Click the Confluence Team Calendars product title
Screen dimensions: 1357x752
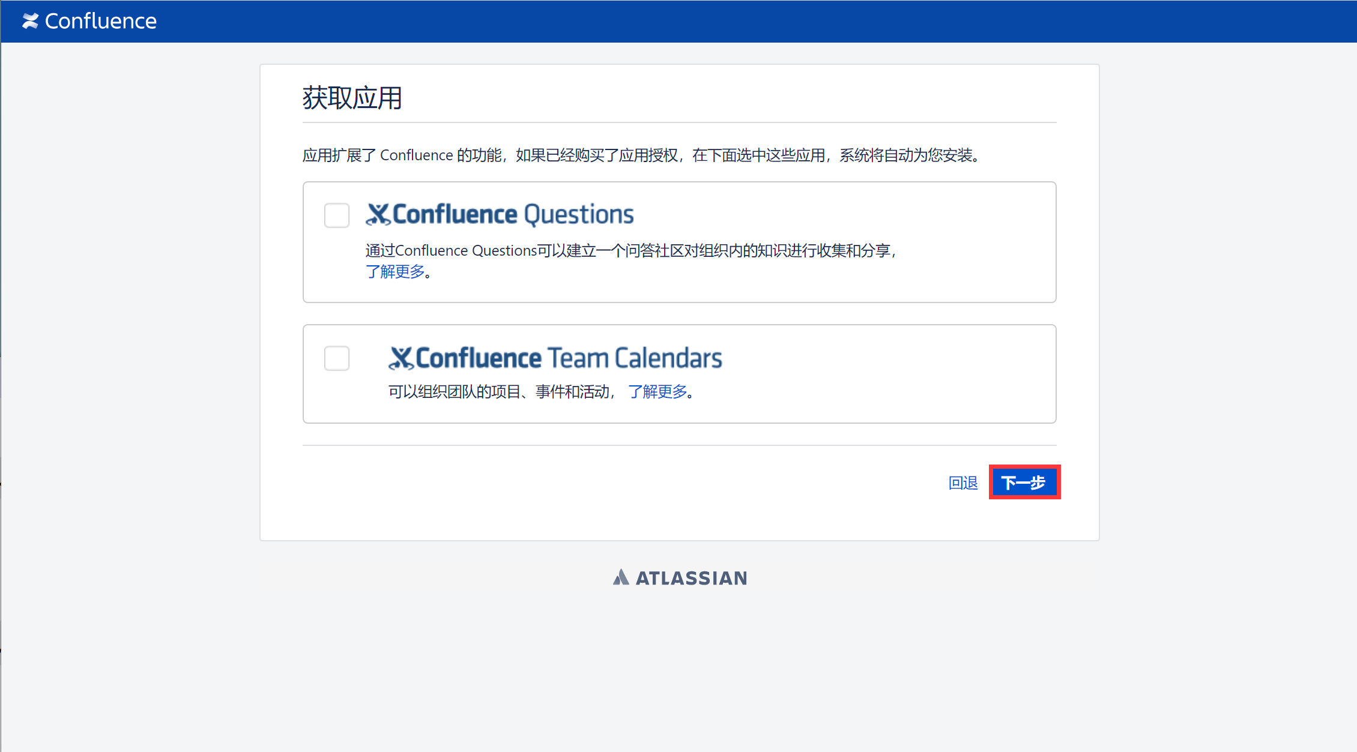click(x=568, y=358)
